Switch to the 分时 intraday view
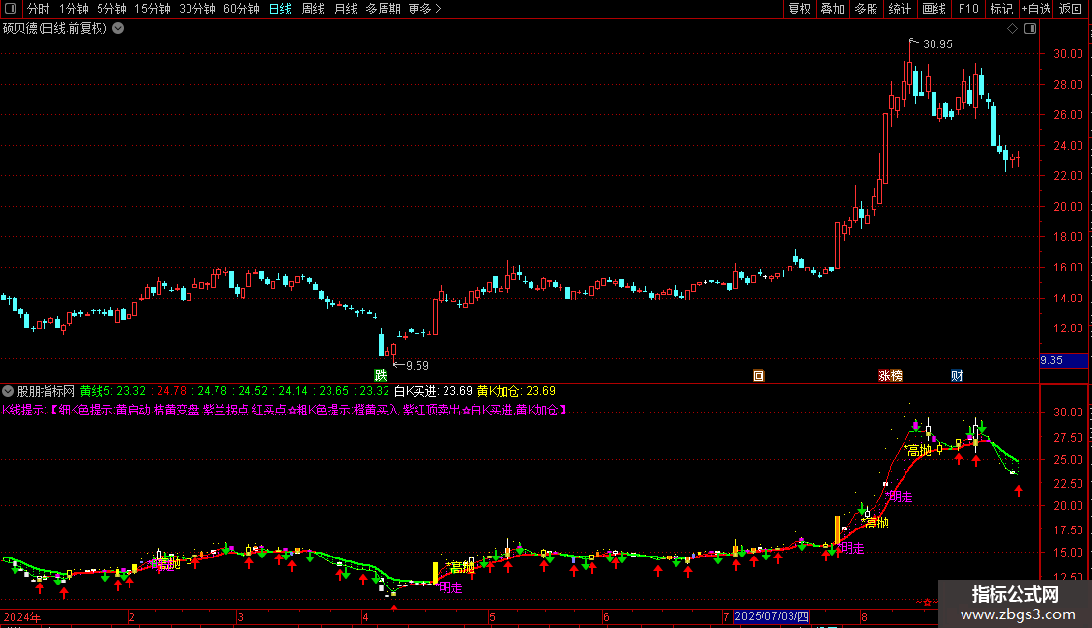 coord(39,9)
